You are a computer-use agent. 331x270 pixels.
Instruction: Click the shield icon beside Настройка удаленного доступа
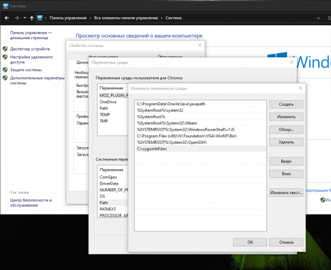click(5, 57)
